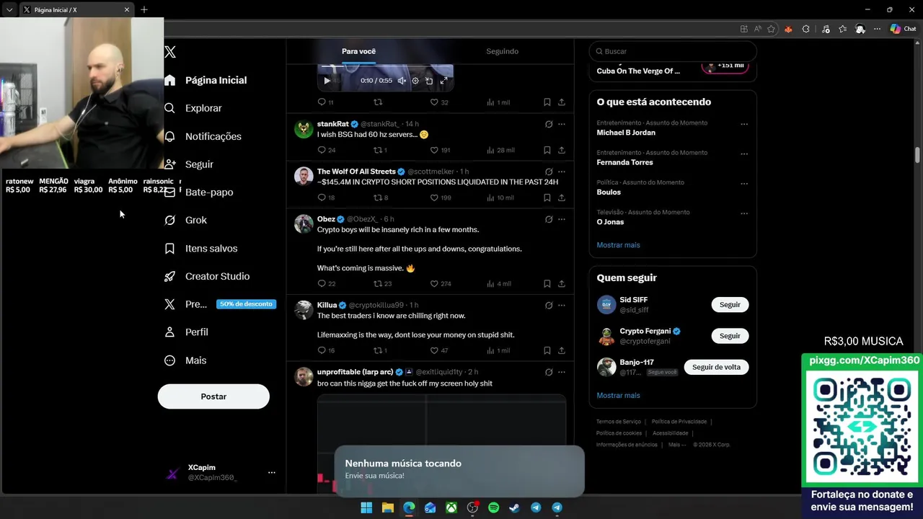This screenshot has width=923, height=519.
Task: Click the page vertical scrollbar
Action: [x=918, y=154]
